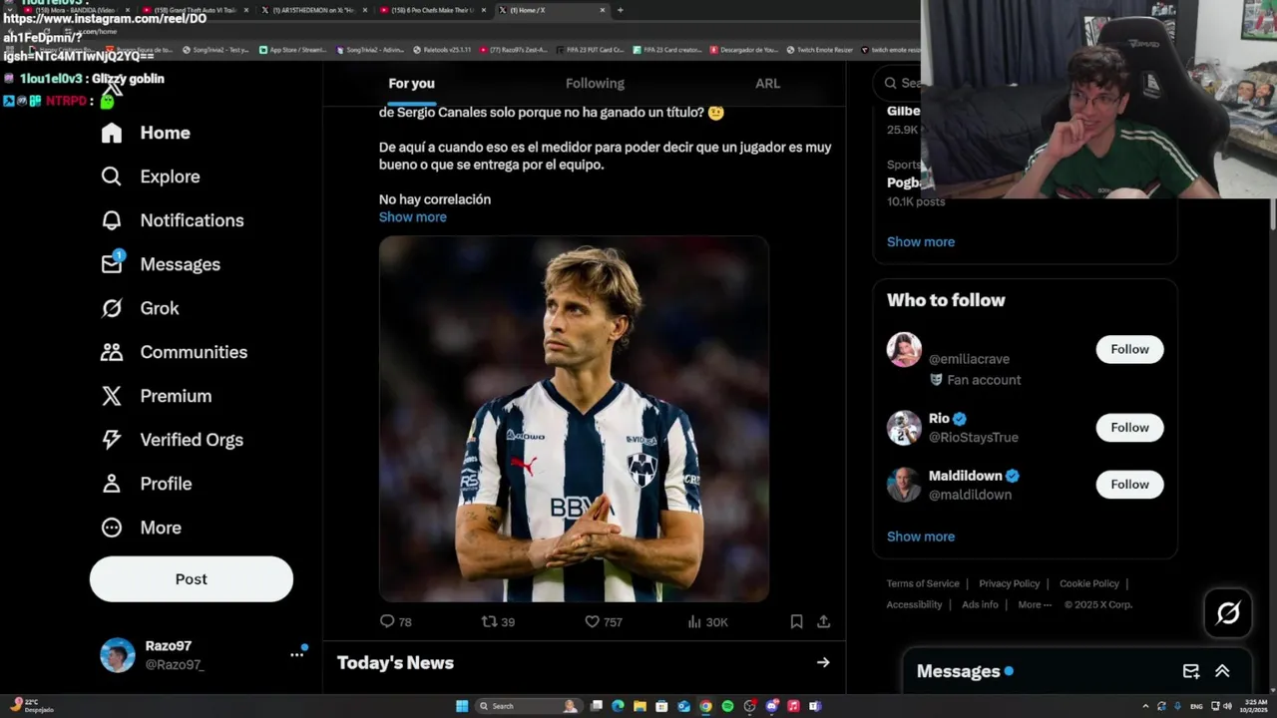The image size is (1277, 718).
Task: Open Notifications bell icon
Action: coord(111,220)
